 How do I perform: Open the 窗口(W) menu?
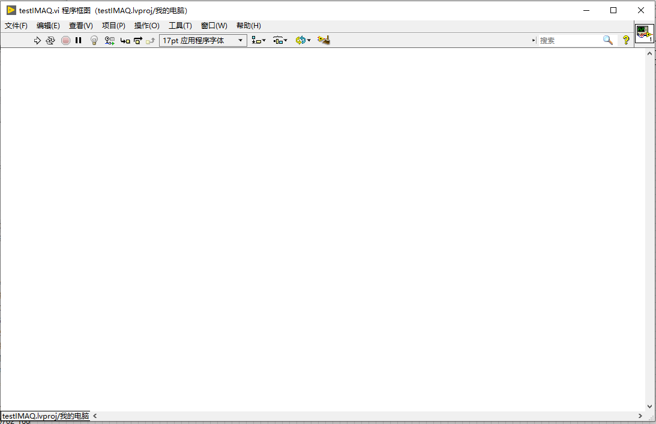[214, 26]
